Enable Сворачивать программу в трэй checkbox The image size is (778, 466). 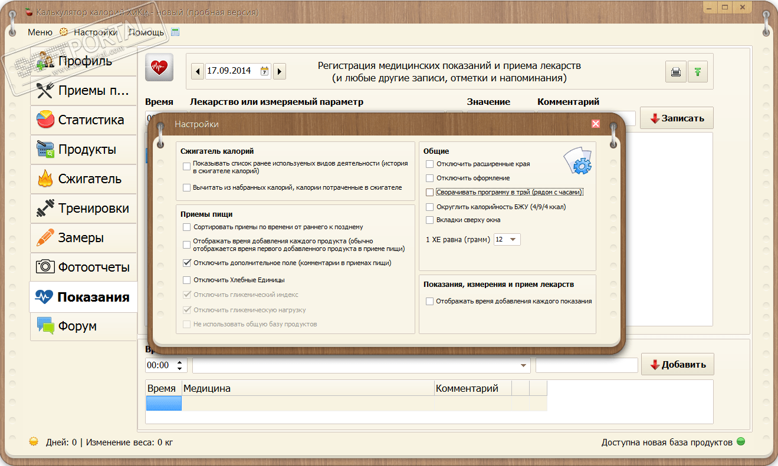point(429,192)
